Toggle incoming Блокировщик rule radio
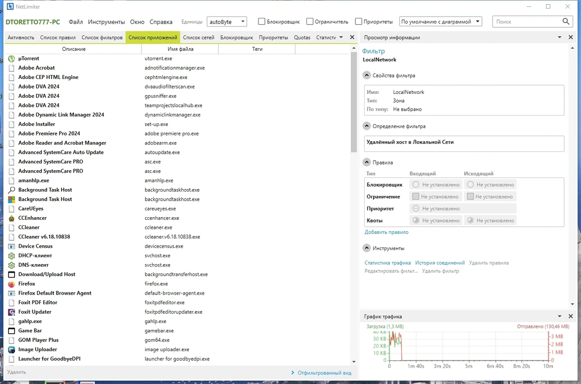The height and width of the screenshot is (384, 581). pyautogui.click(x=416, y=185)
